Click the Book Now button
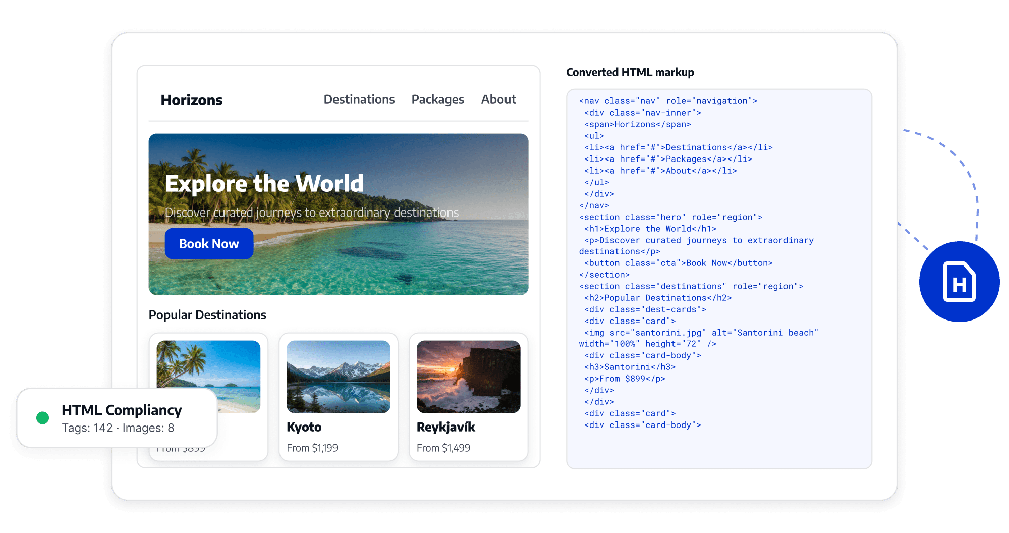Image resolution: width=1009 pixels, height=533 pixels. (209, 244)
